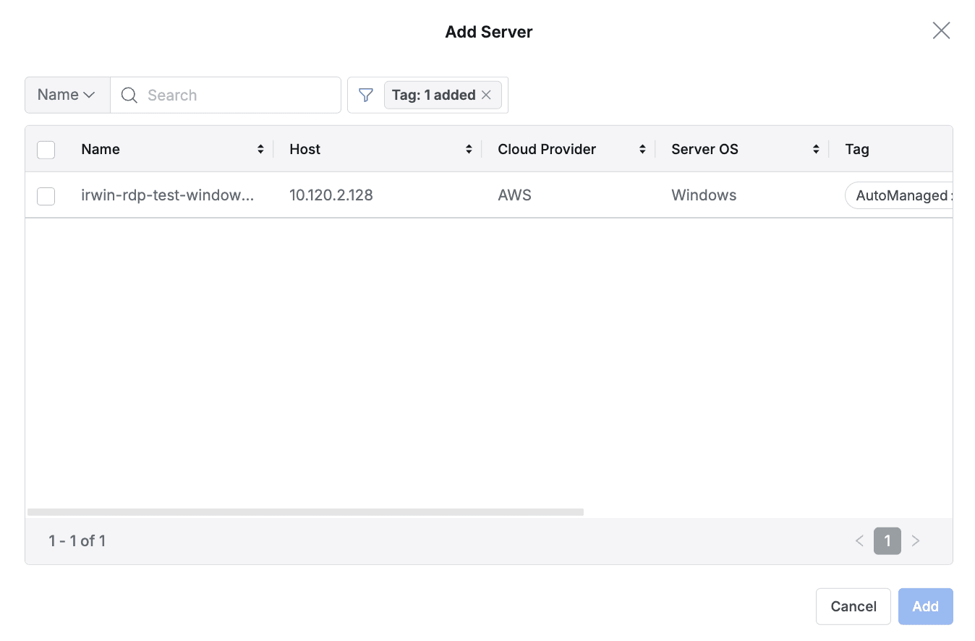The image size is (975, 641).
Task: Dismiss the Add Server dialog with the X
Action: click(x=941, y=30)
